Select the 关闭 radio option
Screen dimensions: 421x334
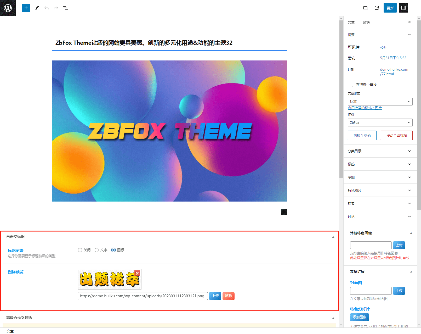(x=80, y=250)
